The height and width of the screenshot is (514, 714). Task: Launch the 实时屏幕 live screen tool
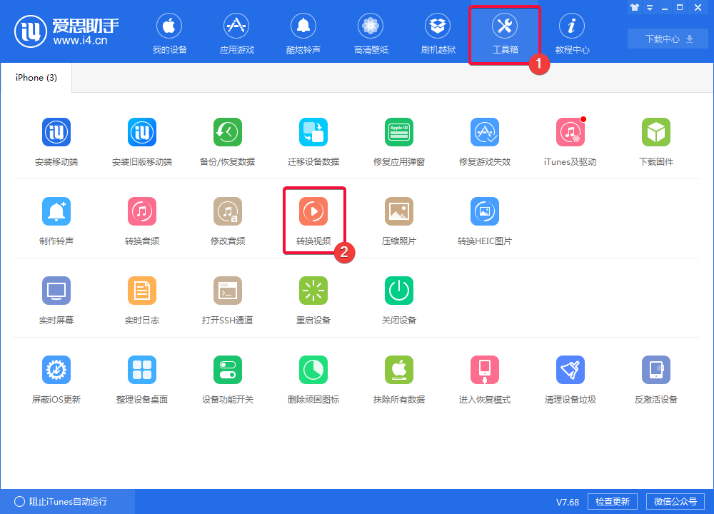point(56,298)
